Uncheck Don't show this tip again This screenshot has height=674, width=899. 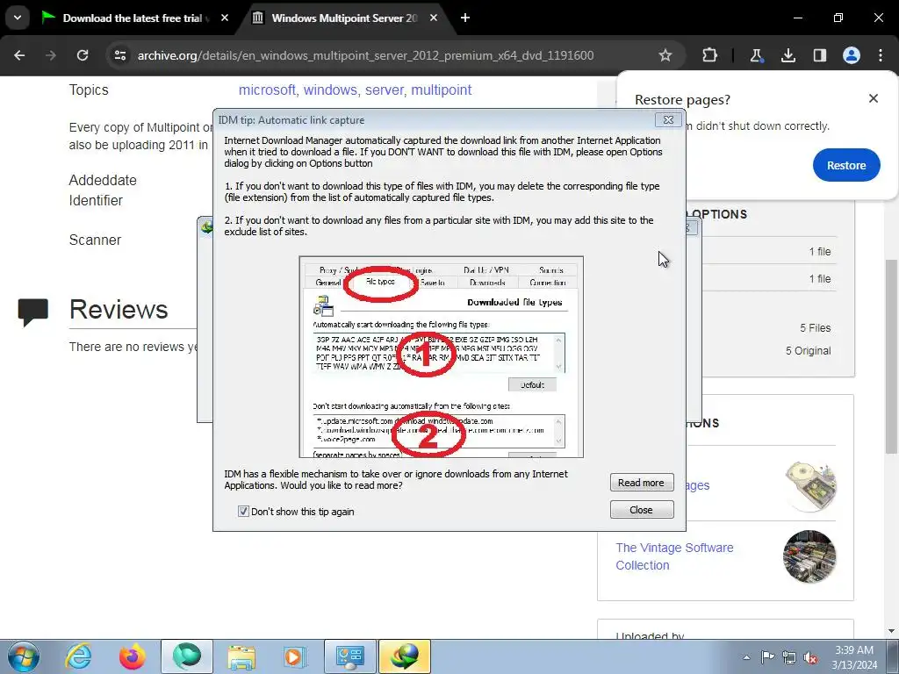243,512
